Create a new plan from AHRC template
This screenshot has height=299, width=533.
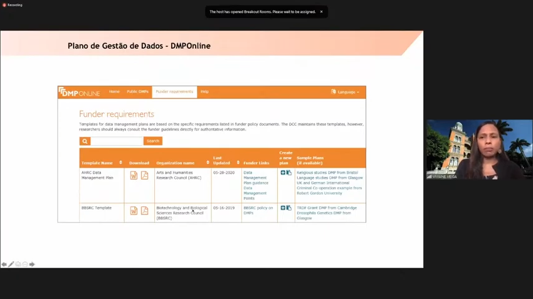(283, 173)
